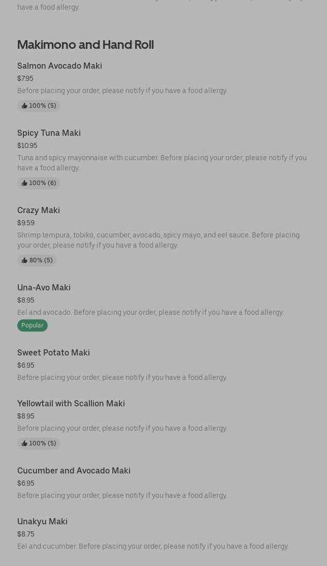The image size is (327, 566).
Task: Open Yellowtail with Scallion Maki
Action: (x=71, y=404)
